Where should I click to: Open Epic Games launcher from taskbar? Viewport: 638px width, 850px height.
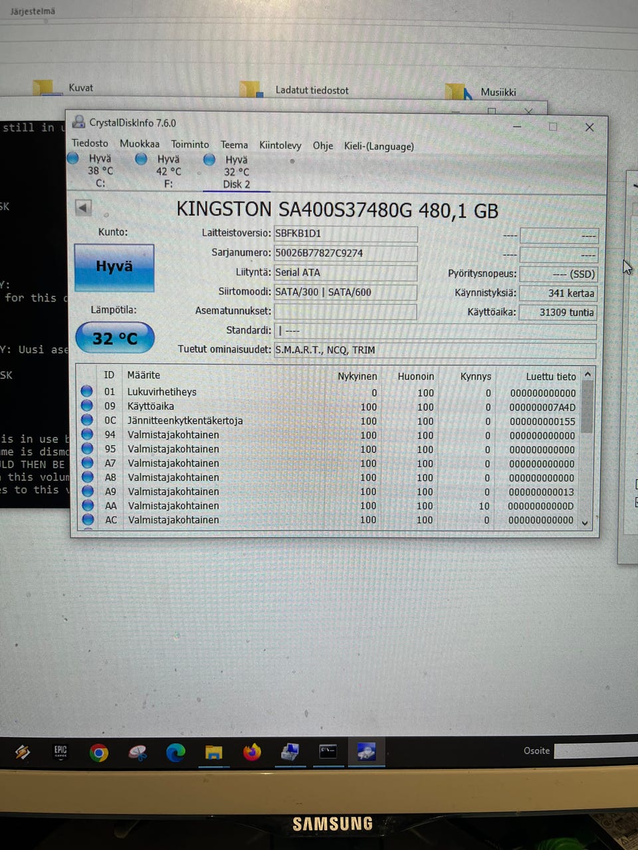(60, 752)
